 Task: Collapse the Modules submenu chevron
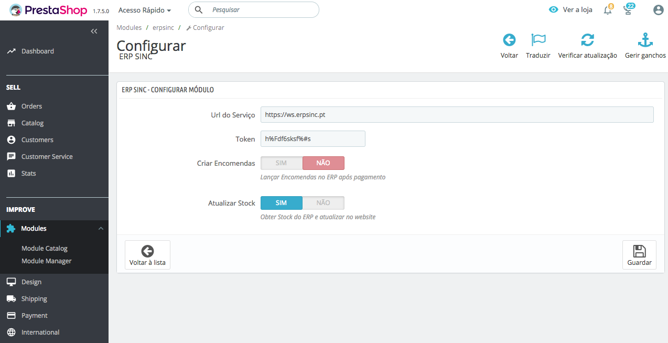(x=101, y=228)
